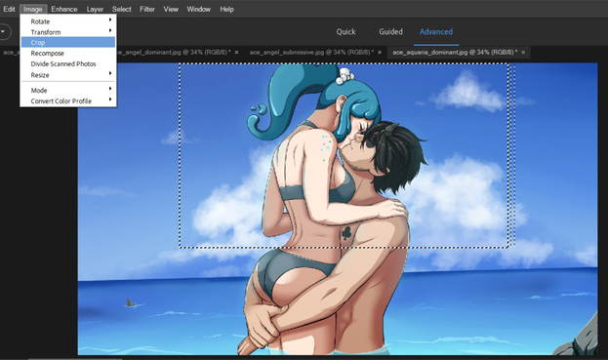Select the Advanced edit mode tab
This screenshot has height=360, width=608.
(436, 32)
